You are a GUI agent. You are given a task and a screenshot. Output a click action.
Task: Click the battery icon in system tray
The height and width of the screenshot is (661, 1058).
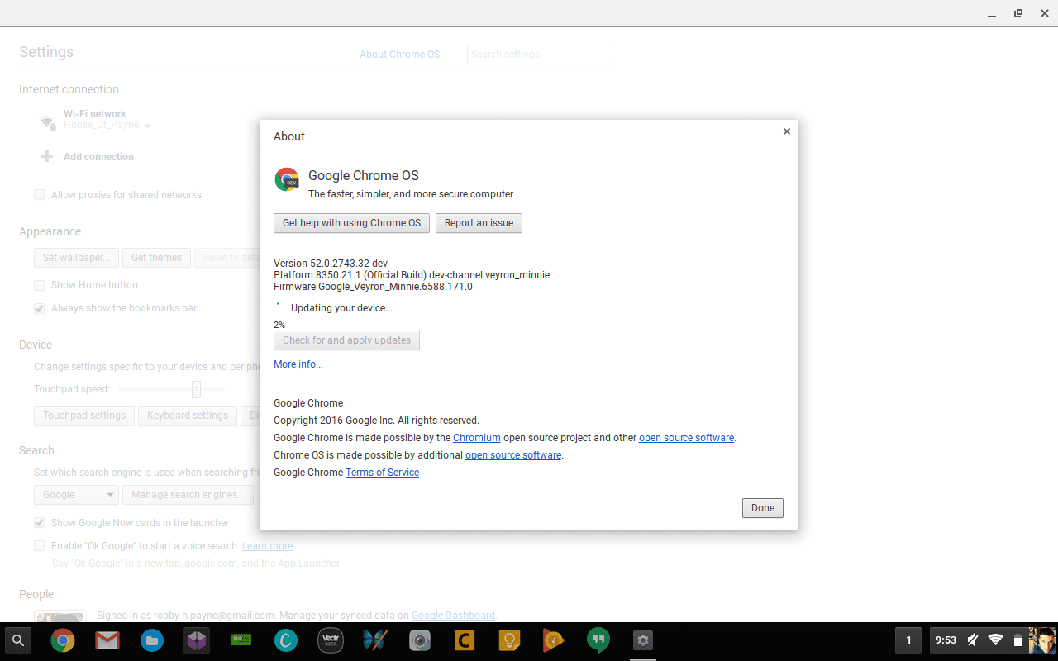point(1017,640)
